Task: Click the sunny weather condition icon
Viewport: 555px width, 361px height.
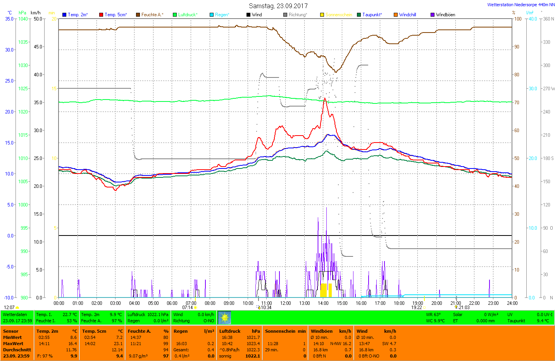Action: tap(224, 318)
